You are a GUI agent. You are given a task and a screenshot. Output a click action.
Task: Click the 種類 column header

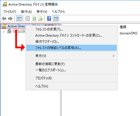[123, 27]
